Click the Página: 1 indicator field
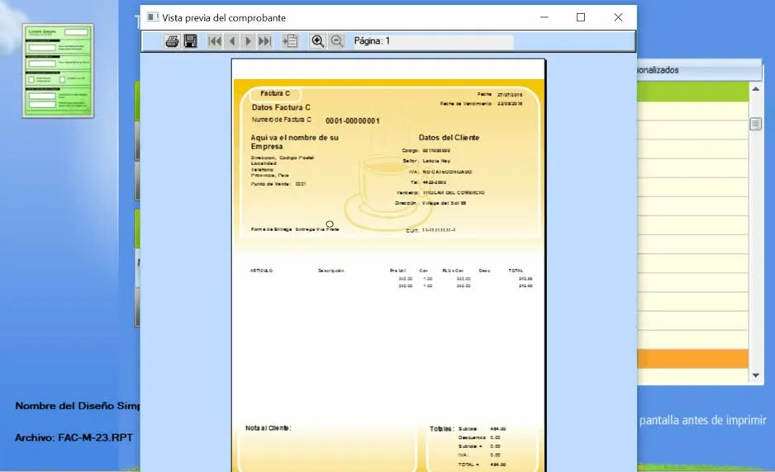Viewport: 775px width, 472px height. 432,41
